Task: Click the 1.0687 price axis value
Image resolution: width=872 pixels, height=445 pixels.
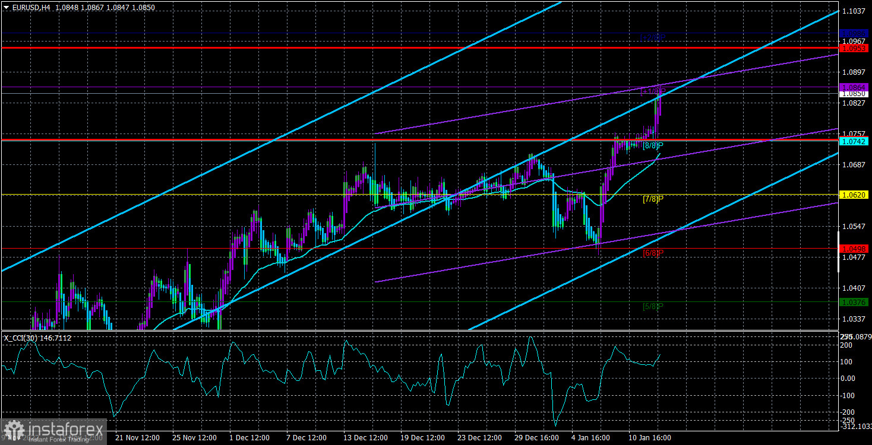Action: click(x=854, y=164)
